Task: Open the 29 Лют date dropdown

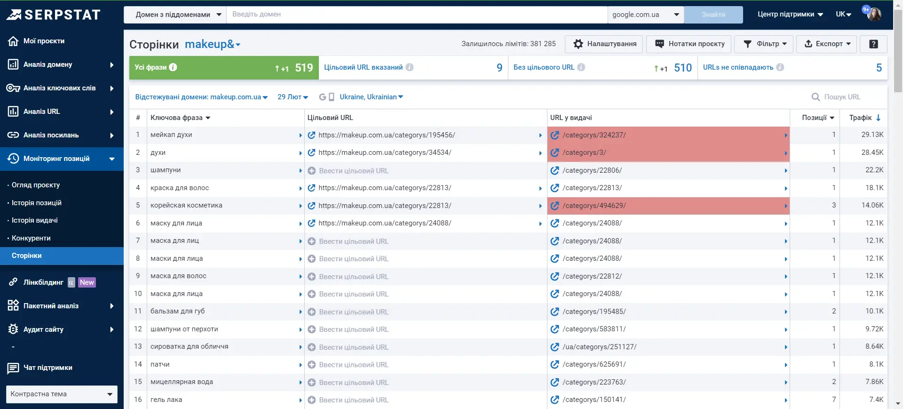Action: pyautogui.click(x=293, y=97)
